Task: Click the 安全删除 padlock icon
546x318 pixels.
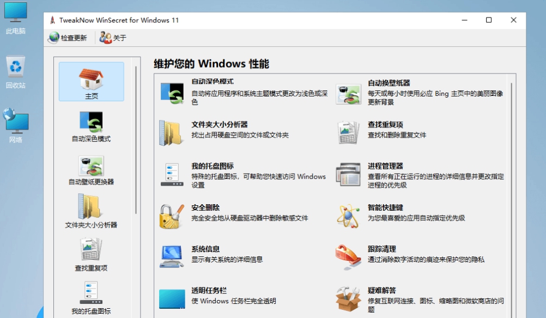Action: click(x=172, y=216)
